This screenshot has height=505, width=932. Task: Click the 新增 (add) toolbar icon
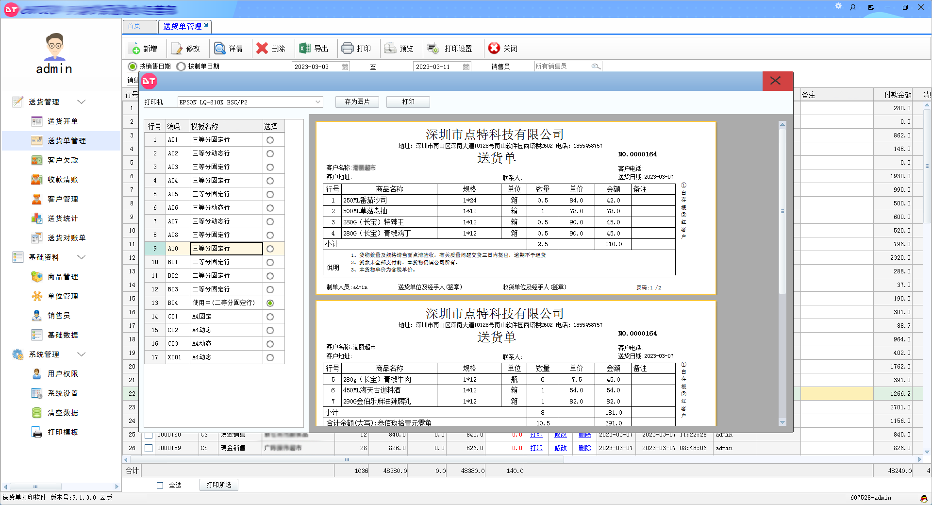coord(135,49)
